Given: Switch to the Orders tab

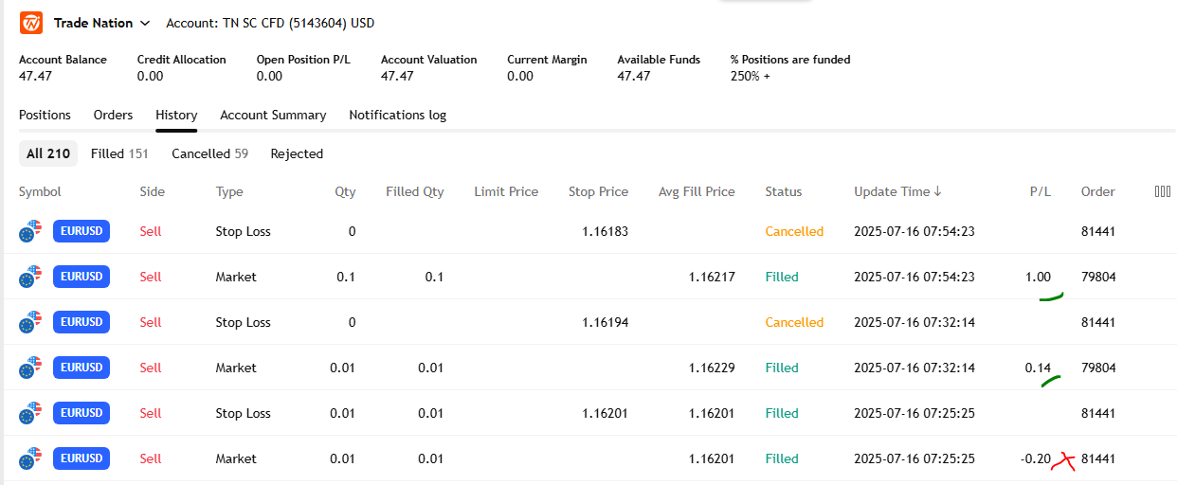Looking at the screenshot, I should [x=113, y=115].
